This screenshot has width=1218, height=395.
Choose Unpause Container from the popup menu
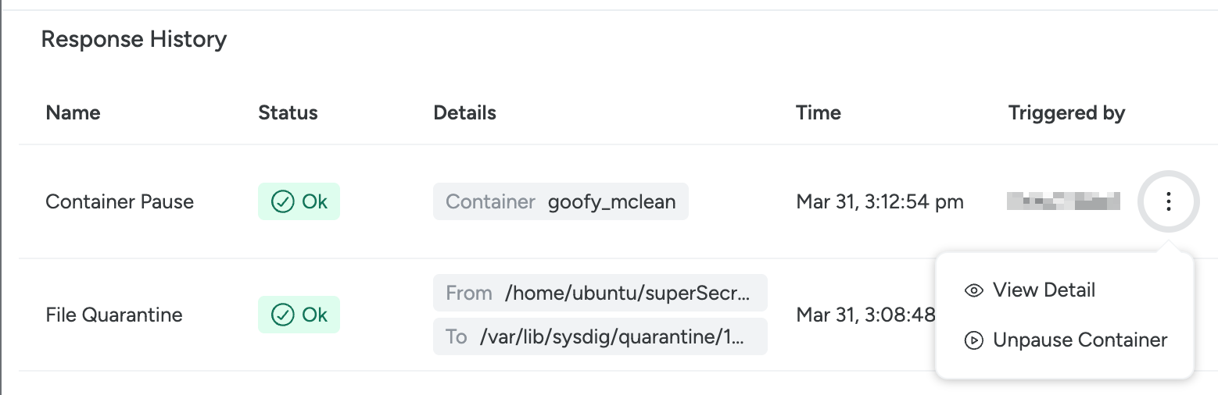point(1065,340)
